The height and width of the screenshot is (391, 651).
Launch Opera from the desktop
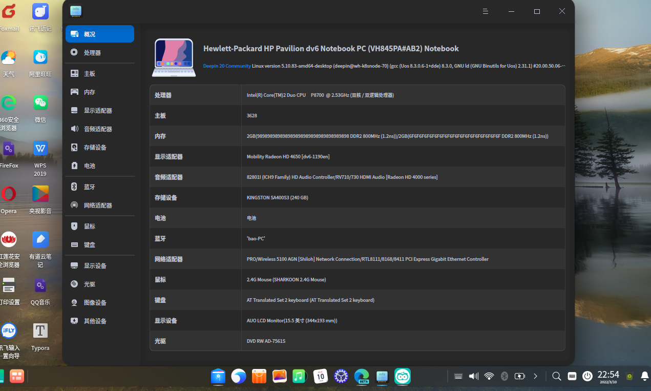[8, 199]
